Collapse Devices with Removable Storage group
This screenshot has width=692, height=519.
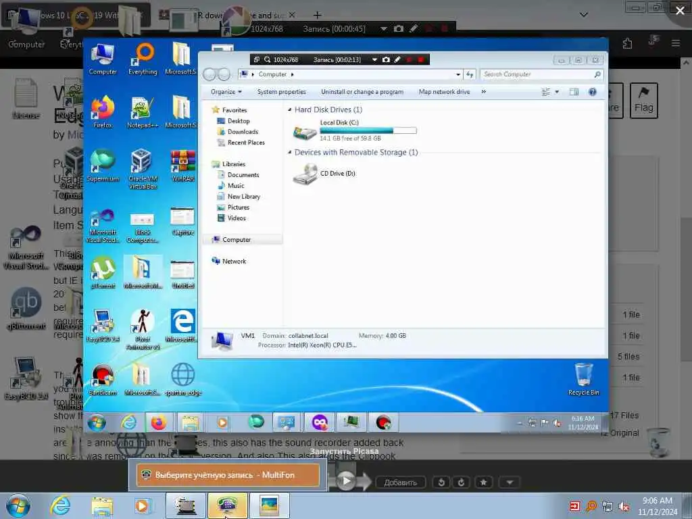[x=289, y=152]
